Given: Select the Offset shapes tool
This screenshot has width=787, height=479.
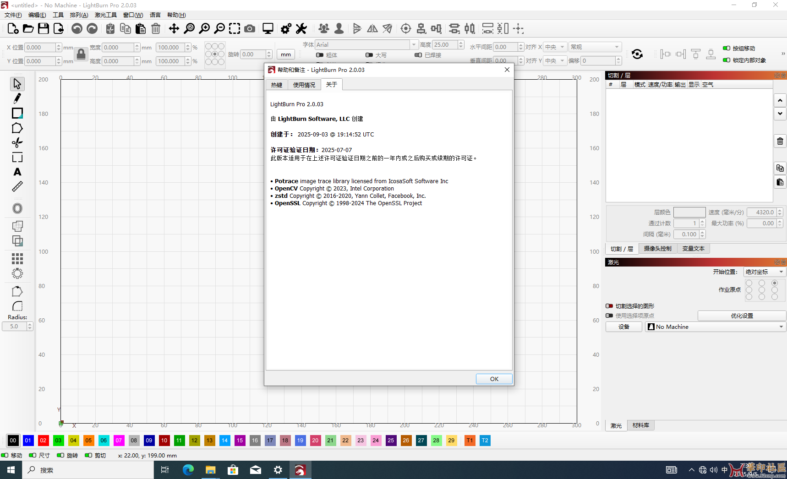Looking at the screenshot, I should pos(17,208).
